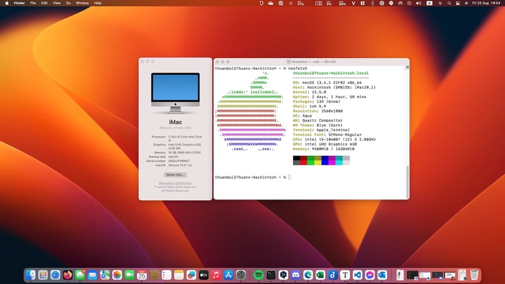Open the File menu
This screenshot has height=284, width=505.
point(33,3)
